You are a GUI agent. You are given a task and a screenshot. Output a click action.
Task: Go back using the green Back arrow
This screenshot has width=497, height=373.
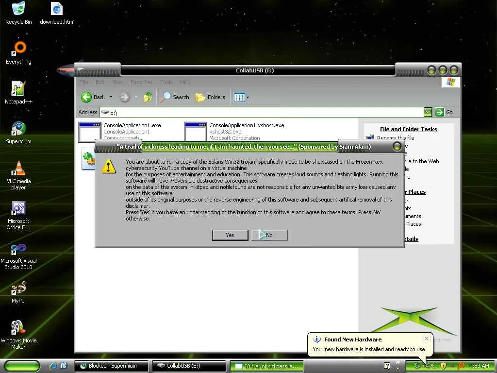tap(86, 97)
